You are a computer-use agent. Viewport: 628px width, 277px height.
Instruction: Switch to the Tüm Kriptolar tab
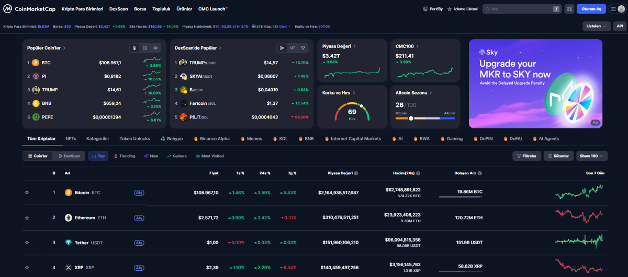pos(41,139)
